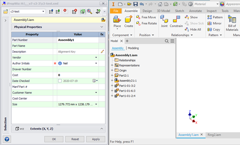Image resolution: width=240 pixels, height=145 pixels.
Task: Open the Date Checked calendar picker
Action: coord(95,81)
